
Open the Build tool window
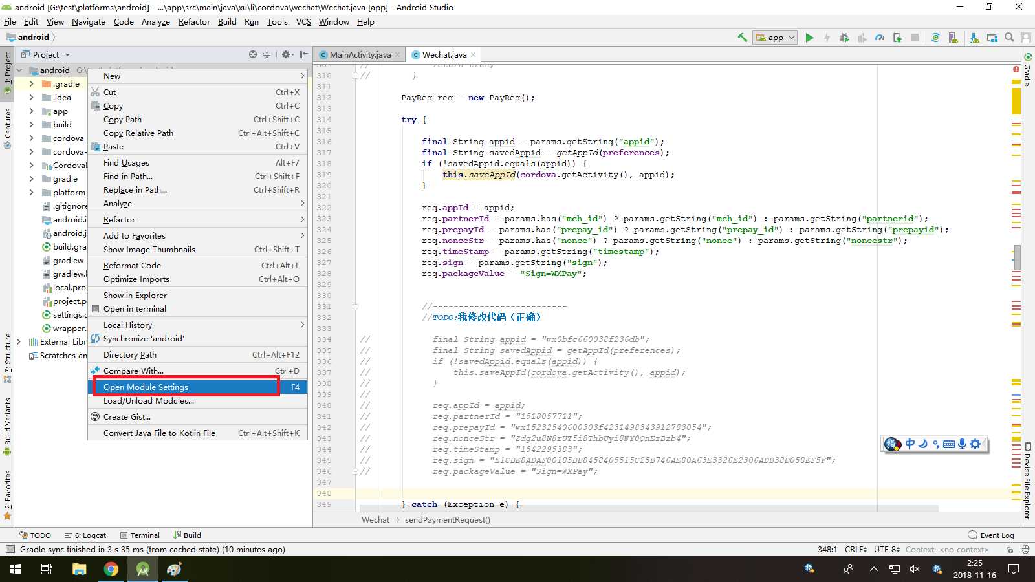tap(188, 535)
